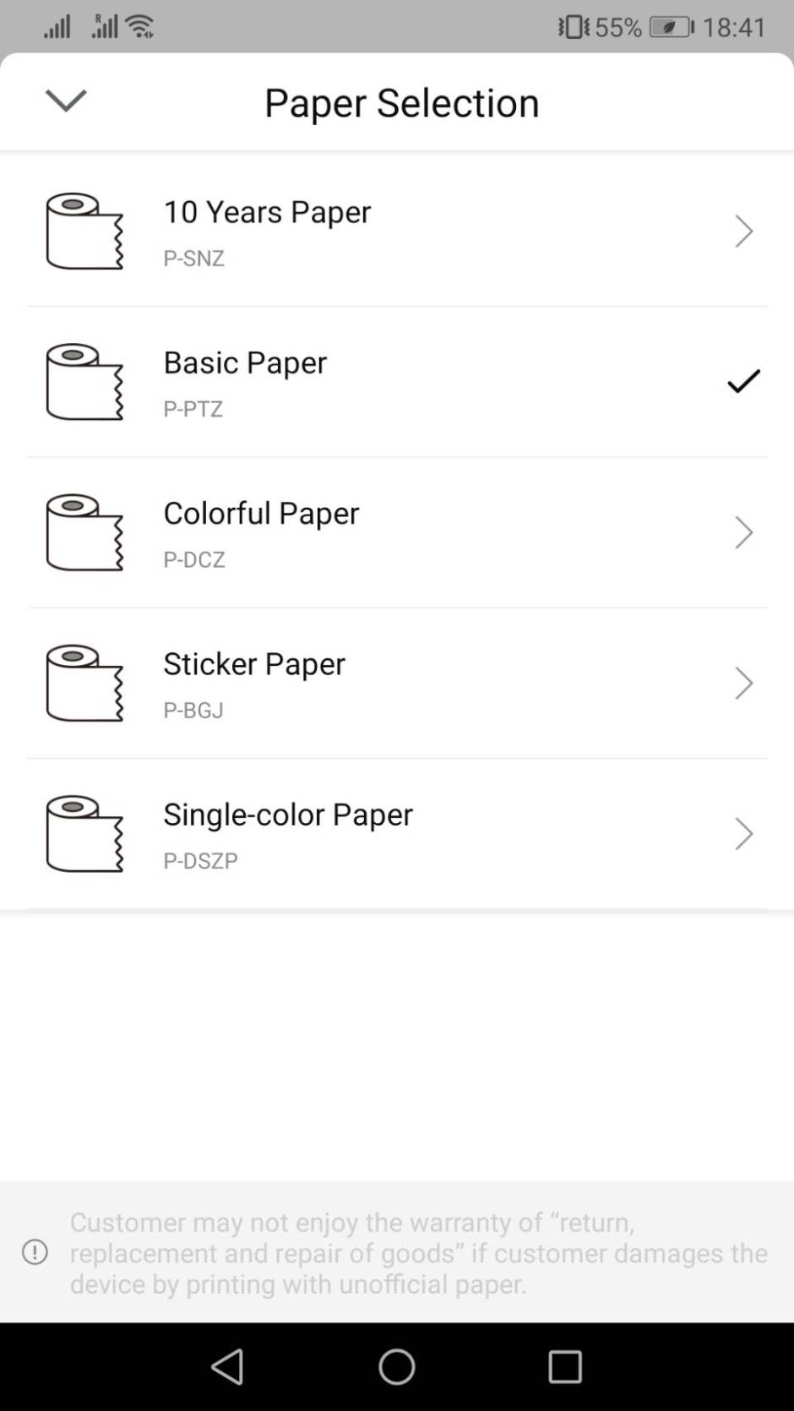Screen dimensions: 794x1411
Task: Select the 10 Years Paper label
Action: [267, 212]
